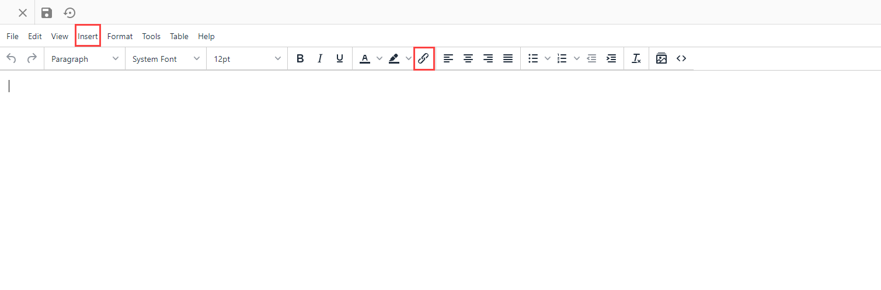Toggle italic formatting

[320, 58]
